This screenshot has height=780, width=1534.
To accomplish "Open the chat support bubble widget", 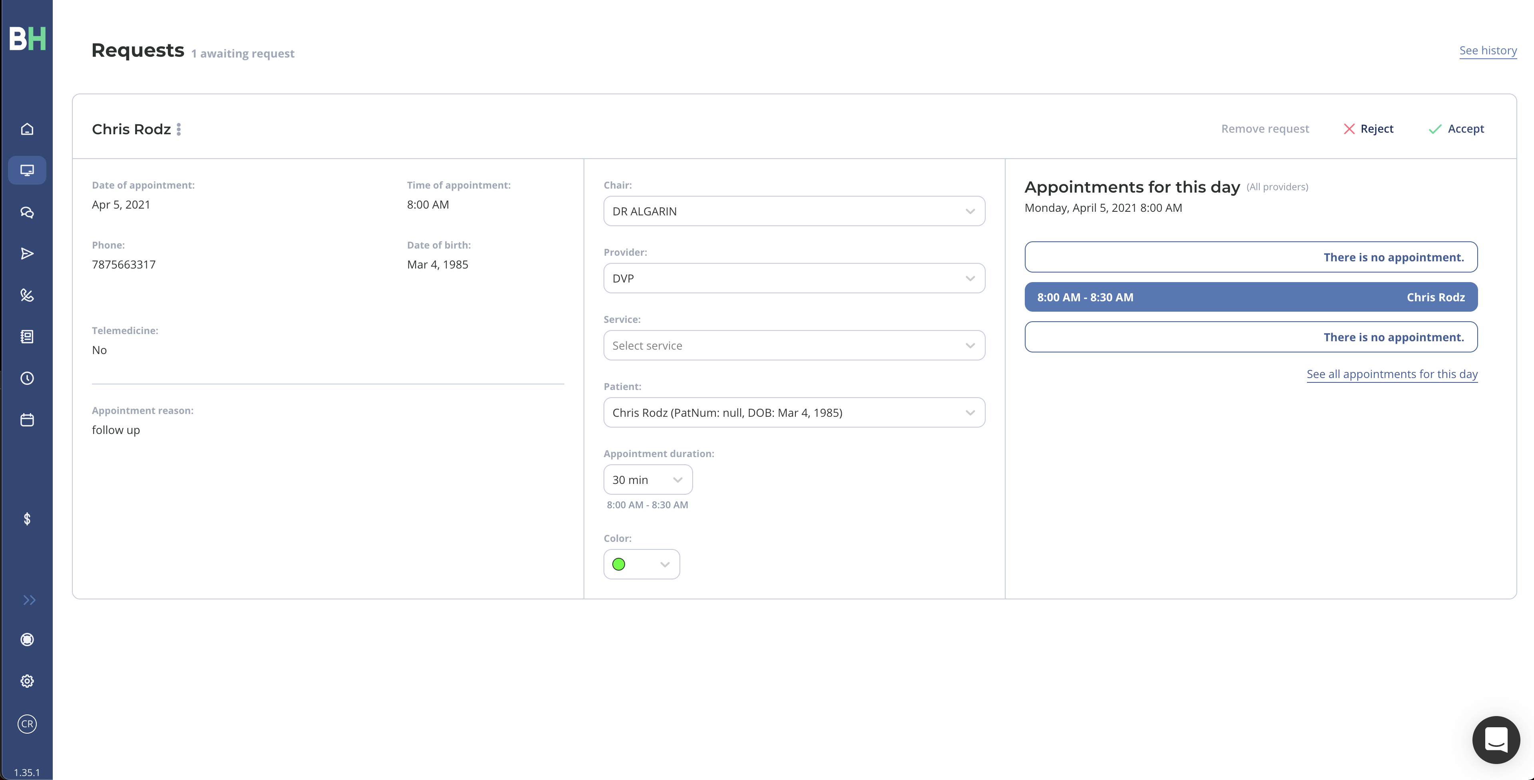I will click(x=1496, y=740).
